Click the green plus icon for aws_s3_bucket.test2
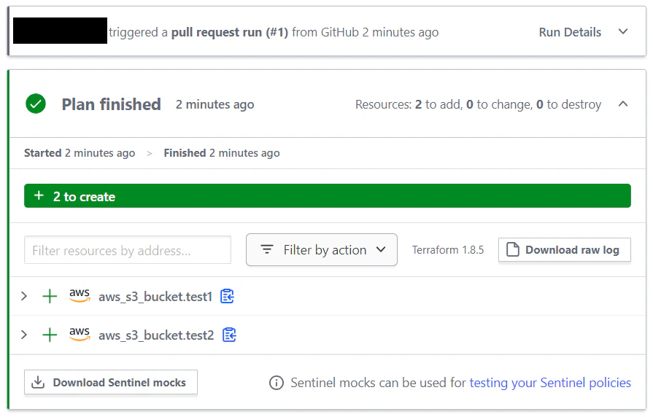The height and width of the screenshot is (417, 653). [50, 335]
